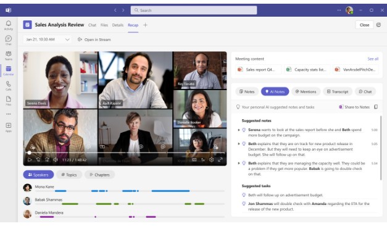This screenshot has width=387, height=226.
Task: Copy AI notes using the copy icon
Action: [x=376, y=107]
